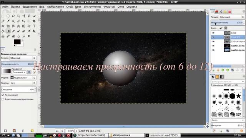Open tool options 'Режим' dropdown
Screen dimensions: 246x138
[x=23, y=58]
